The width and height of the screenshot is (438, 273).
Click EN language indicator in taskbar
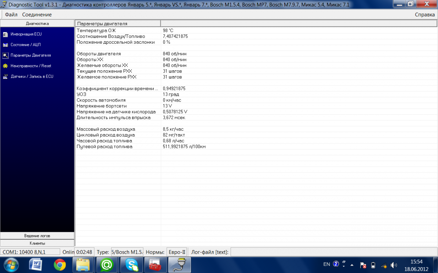click(x=327, y=264)
